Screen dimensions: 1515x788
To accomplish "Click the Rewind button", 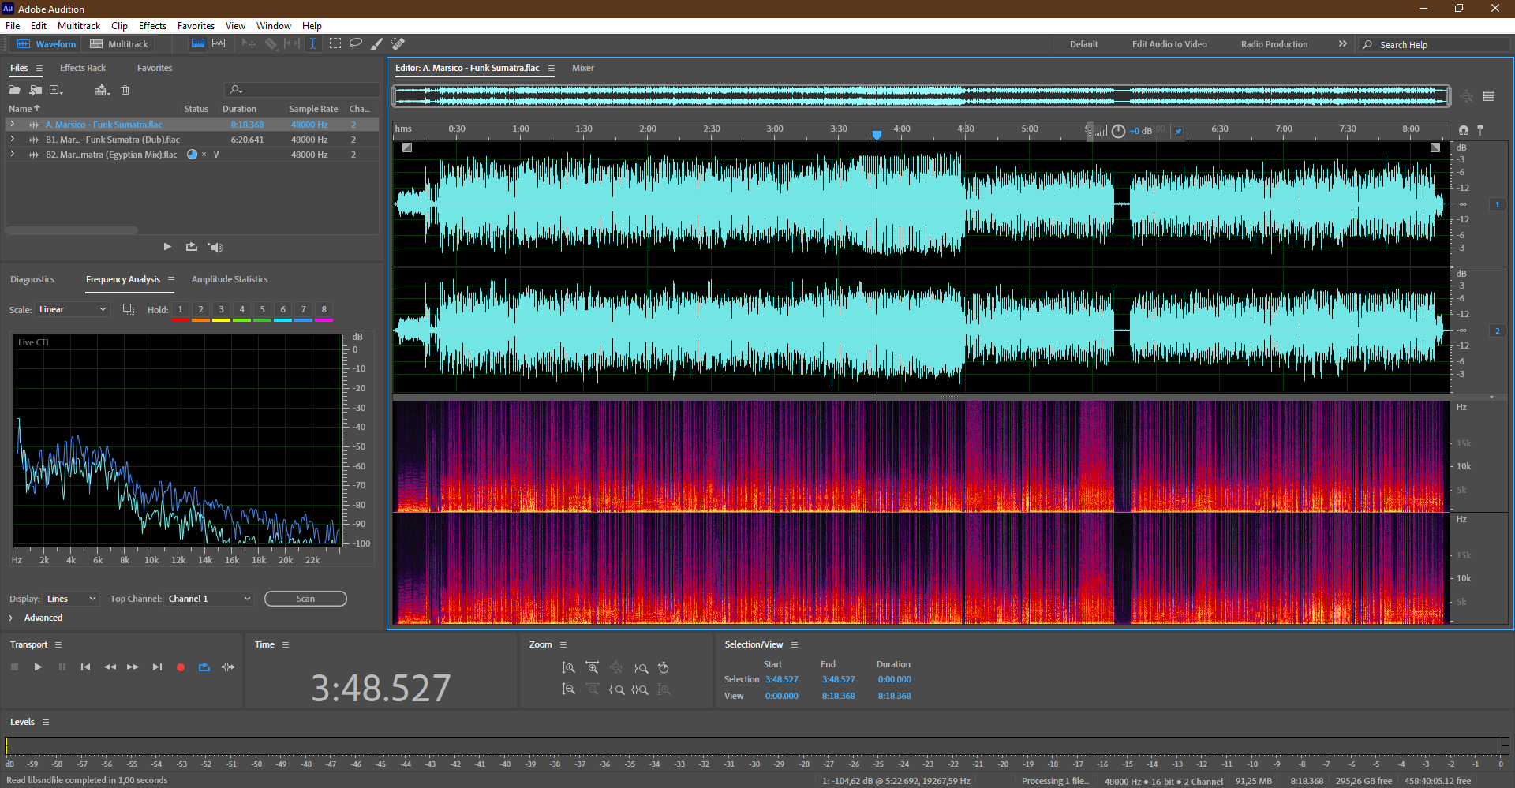I will [110, 667].
